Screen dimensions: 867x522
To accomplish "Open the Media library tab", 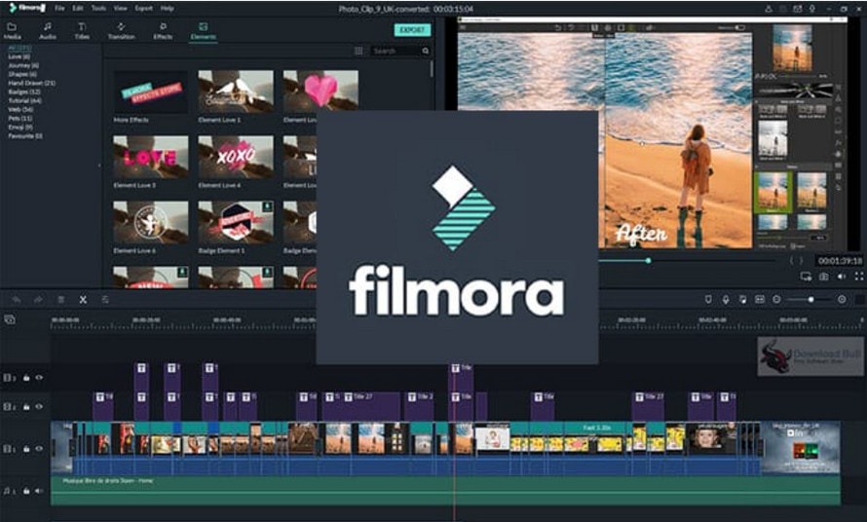I will point(12,31).
